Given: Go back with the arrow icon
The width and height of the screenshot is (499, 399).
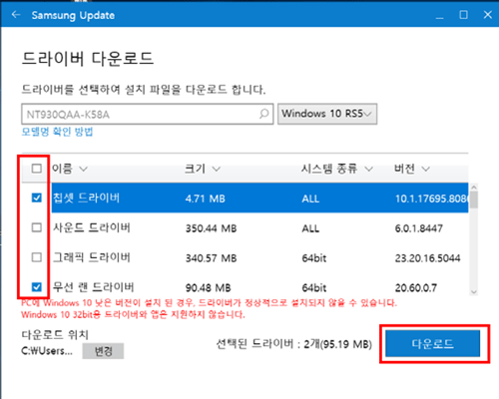Looking at the screenshot, I should (16, 15).
